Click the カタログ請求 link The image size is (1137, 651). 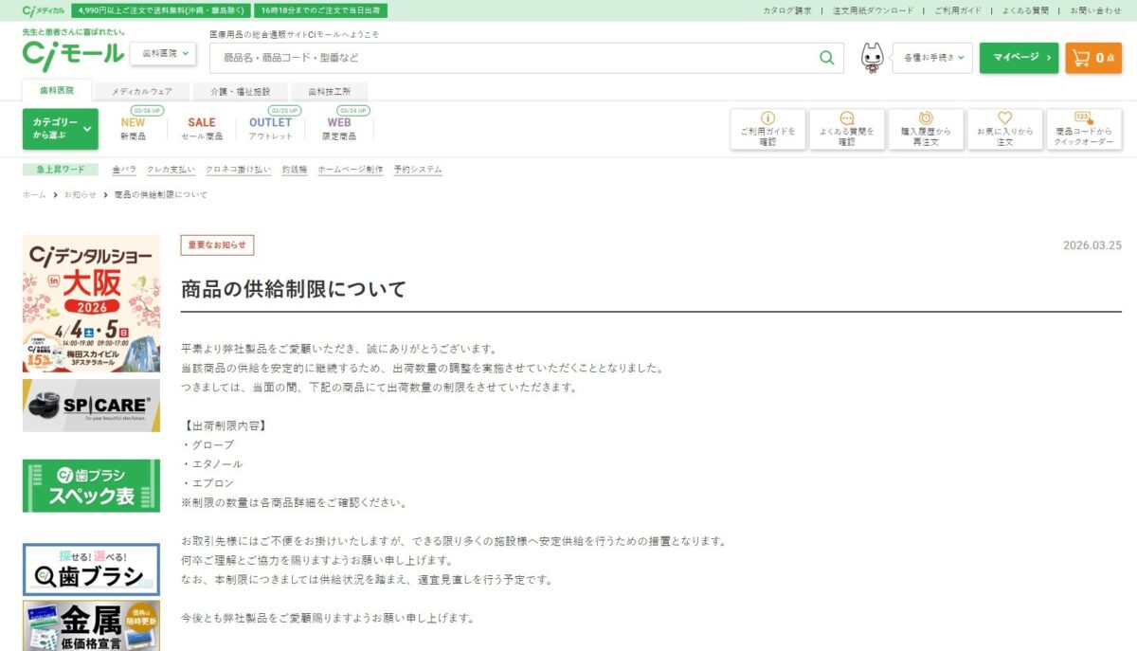787,10
